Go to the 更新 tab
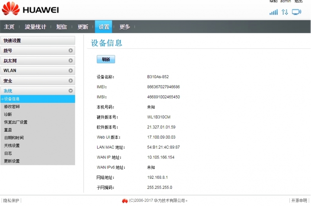311x206 pixels. pos(83,27)
